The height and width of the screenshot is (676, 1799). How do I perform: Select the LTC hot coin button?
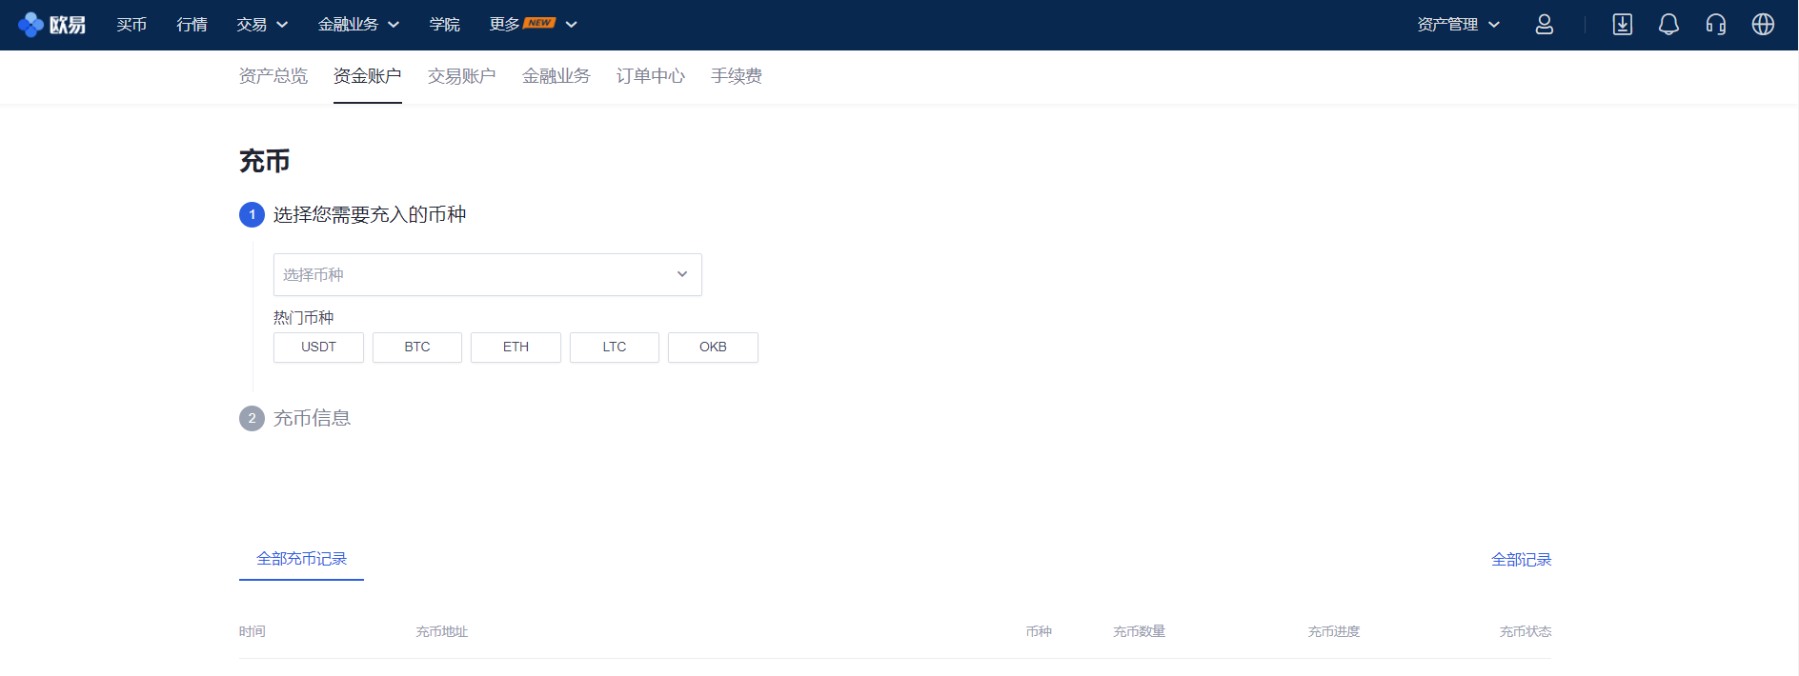(615, 348)
